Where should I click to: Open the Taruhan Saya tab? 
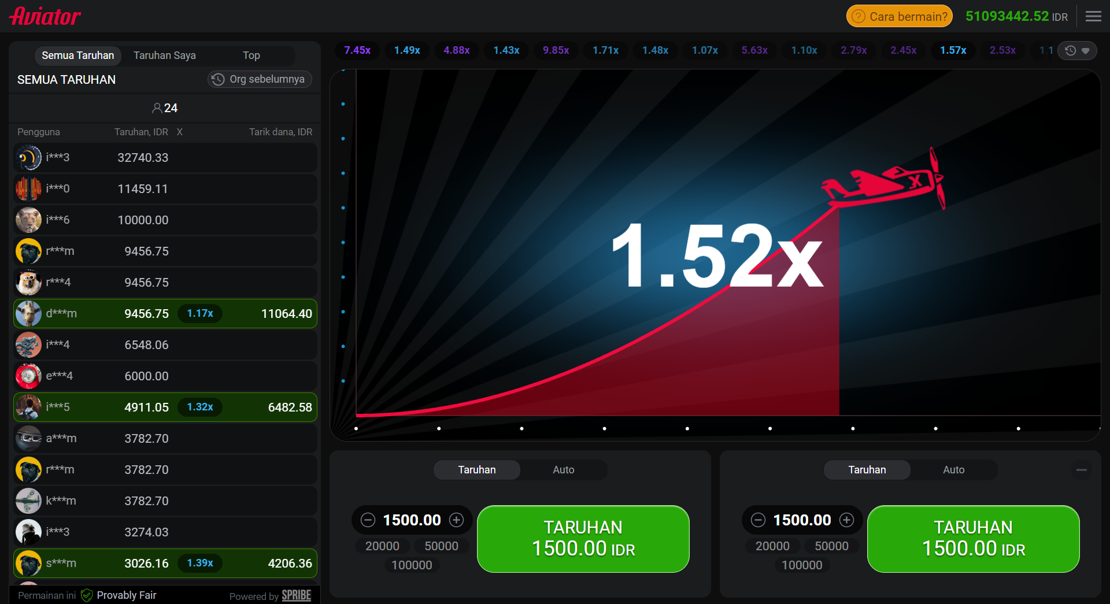[x=165, y=55]
